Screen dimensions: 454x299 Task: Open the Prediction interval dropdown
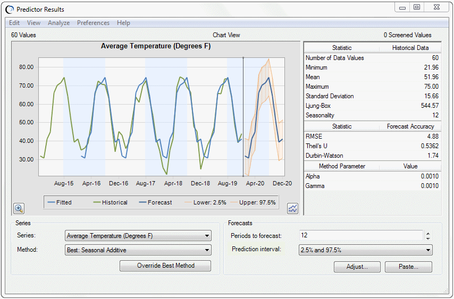(365, 250)
